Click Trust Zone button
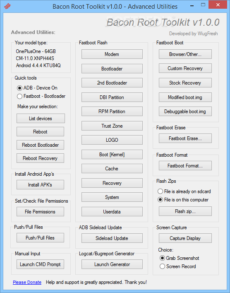This screenshot has height=293, width=230. point(112,126)
